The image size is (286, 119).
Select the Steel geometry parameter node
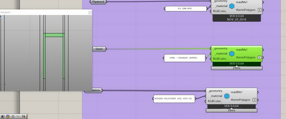pos(99,49)
